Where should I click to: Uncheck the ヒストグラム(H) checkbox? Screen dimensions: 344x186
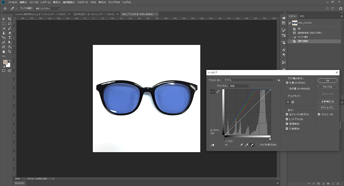tap(287, 119)
